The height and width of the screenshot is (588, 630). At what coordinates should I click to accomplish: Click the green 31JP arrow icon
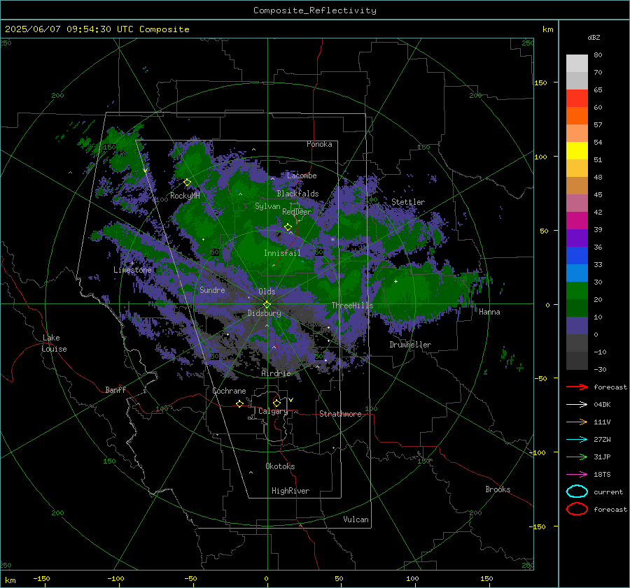pos(577,457)
